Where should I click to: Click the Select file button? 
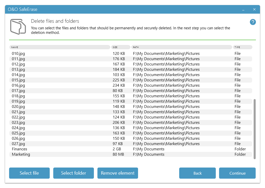tap(29, 173)
